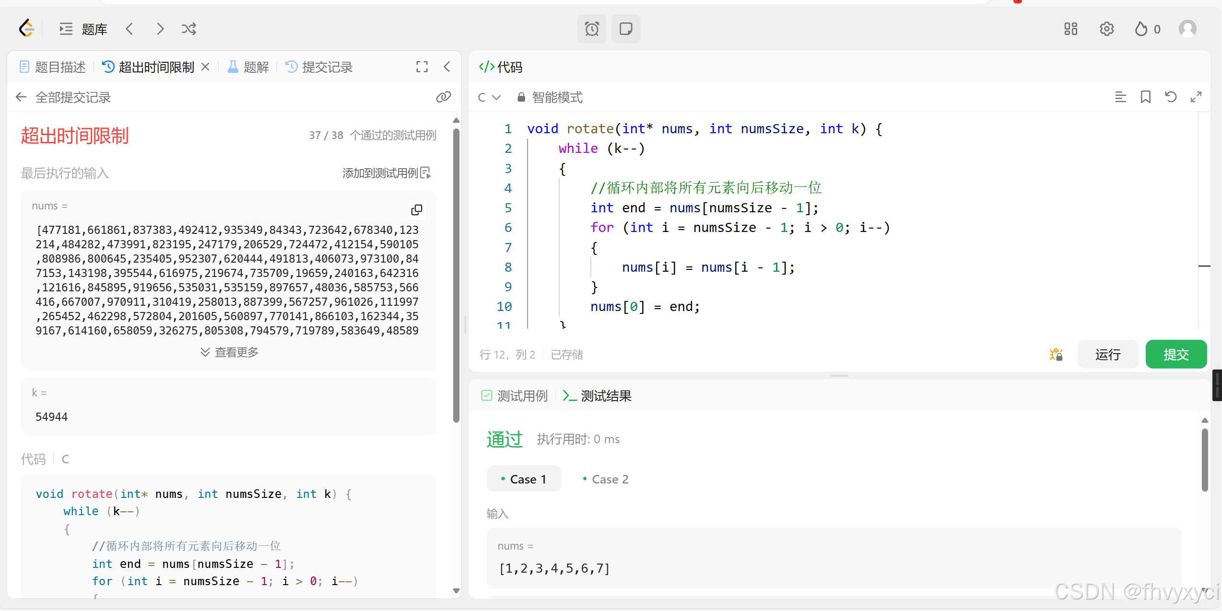This screenshot has width=1222, height=611.
Task: Click the green 提交 submit button
Action: (x=1176, y=355)
